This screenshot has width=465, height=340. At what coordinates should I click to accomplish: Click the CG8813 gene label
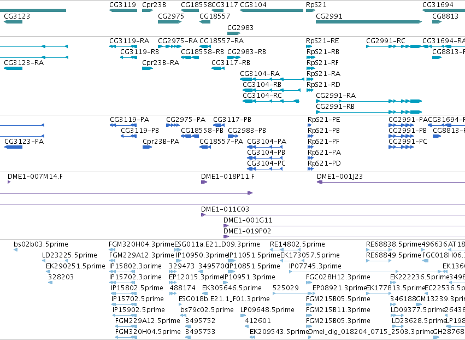445,16
